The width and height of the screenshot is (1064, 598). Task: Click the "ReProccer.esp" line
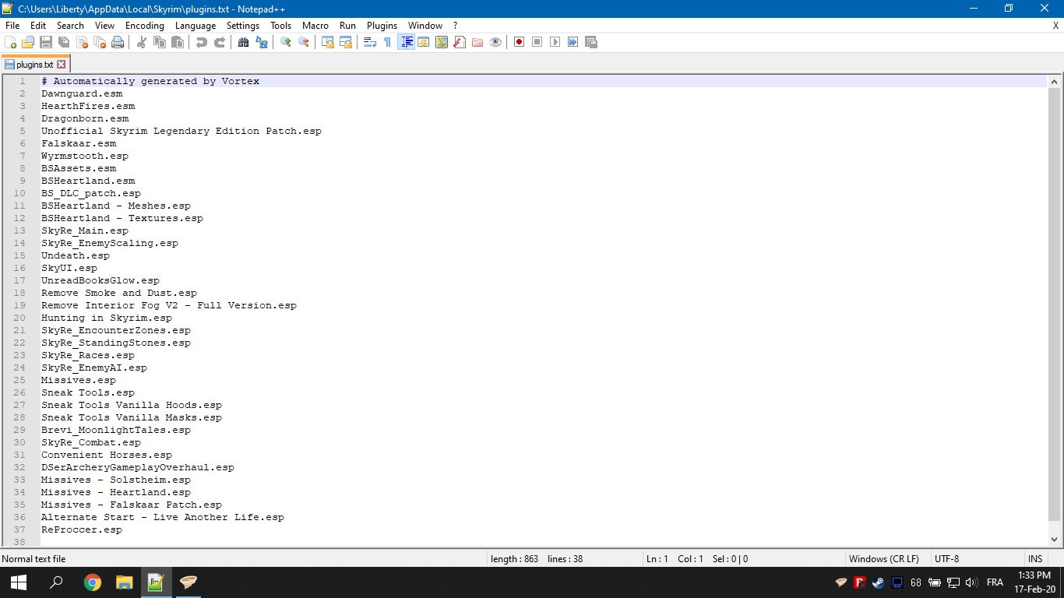tap(82, 529)
